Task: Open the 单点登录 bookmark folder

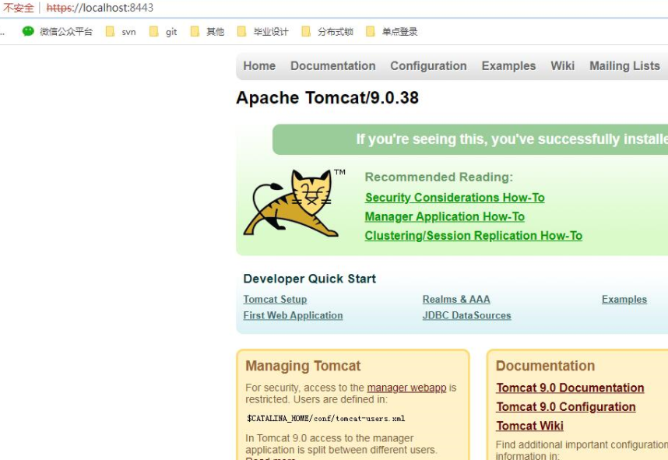Action: coord(392,31)
